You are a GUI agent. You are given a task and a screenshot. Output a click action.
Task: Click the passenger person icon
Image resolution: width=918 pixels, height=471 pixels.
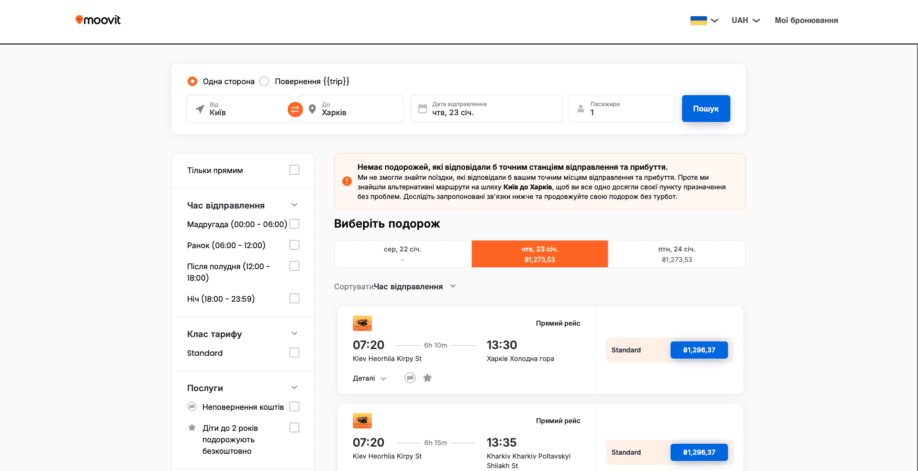coord(581,109)
